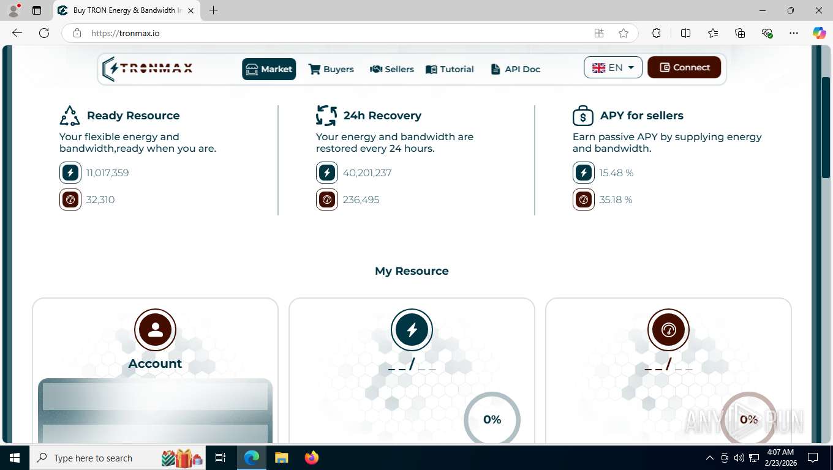Open the browser Extensions icon
Image resolution: width=833 pixels, height=470 pixels.
tap(656, 33)
